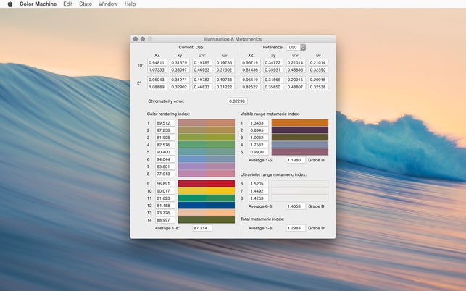
Task: Select metameric swatch 2 dark purple
Action: tap(300, 130)
